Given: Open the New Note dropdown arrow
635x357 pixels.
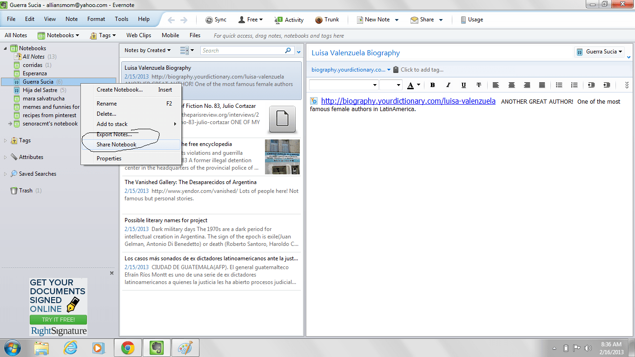Looking at the screenshot, I should point(397,20).
